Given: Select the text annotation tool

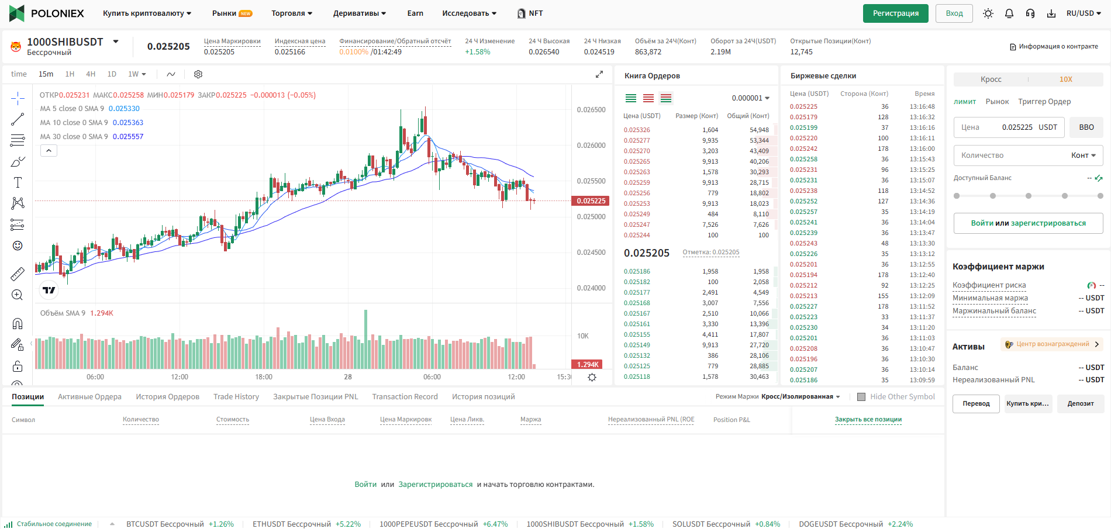Looking at the screenshot, I should 18,182.
